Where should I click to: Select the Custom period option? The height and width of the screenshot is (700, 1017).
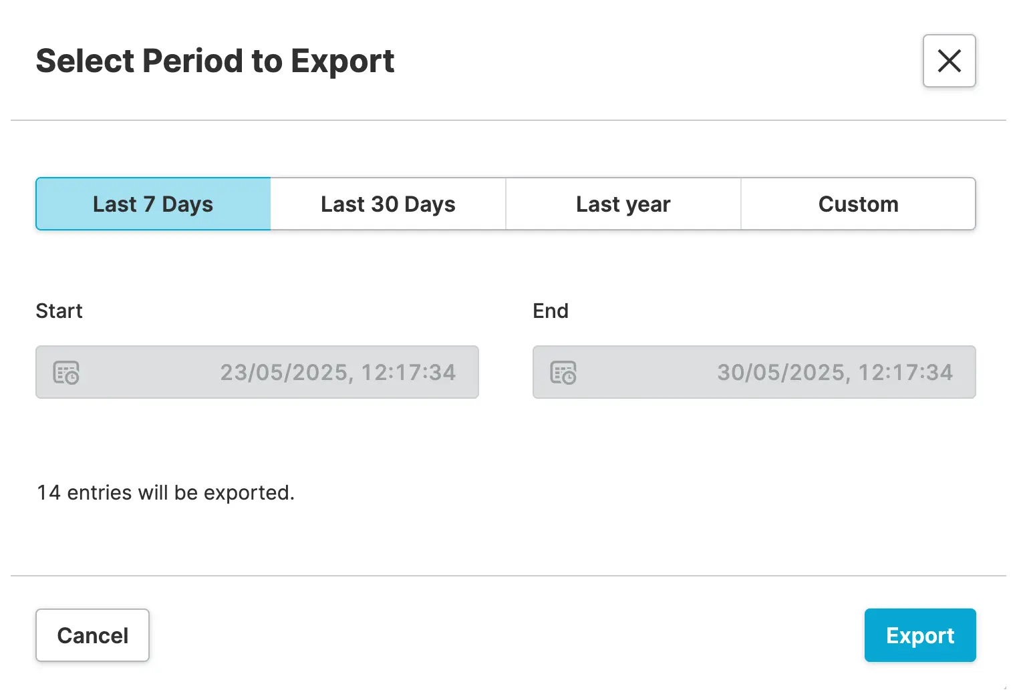coord(858,204)
